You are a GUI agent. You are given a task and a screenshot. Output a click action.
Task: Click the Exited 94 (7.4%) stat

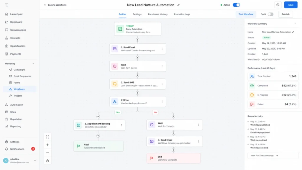pos(273,104)
